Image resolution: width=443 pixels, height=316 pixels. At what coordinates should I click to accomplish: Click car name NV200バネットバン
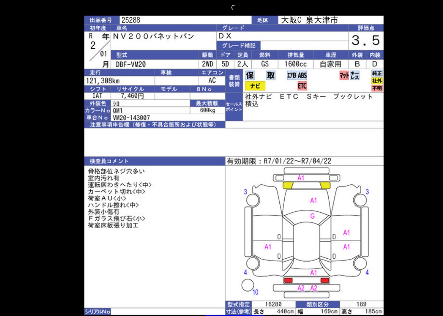point(154,36)
